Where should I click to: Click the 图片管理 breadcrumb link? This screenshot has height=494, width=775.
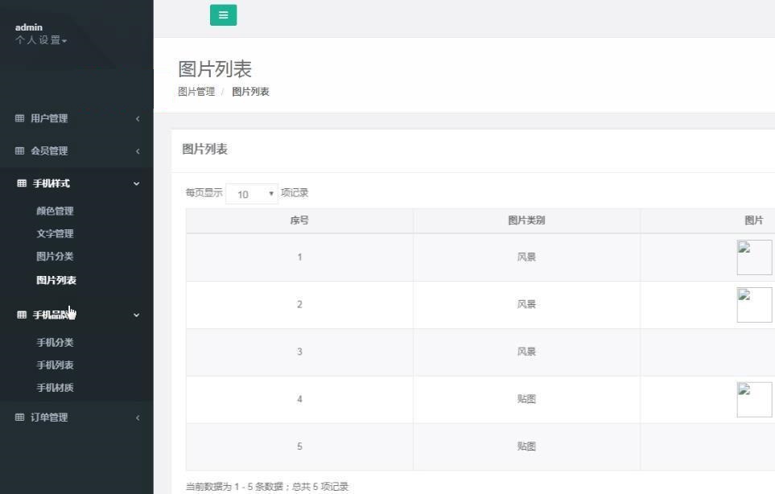[x=196, y=92]
